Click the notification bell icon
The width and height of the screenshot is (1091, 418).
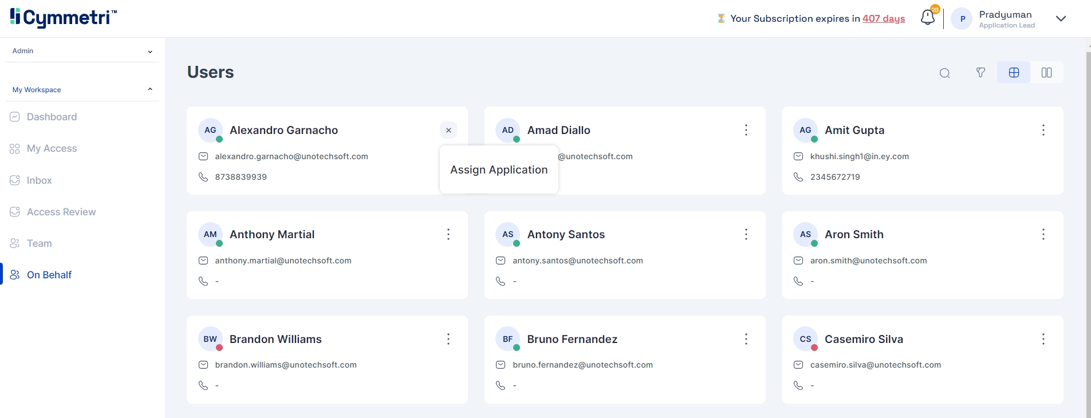click(x=927, y=18)
